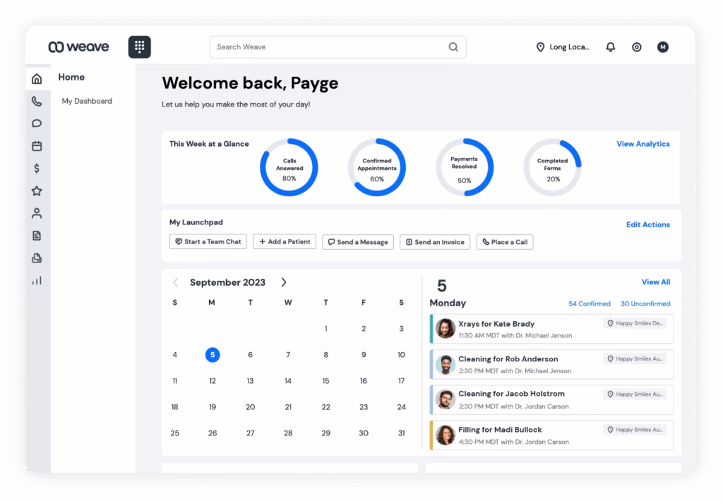Open the Payments dollar sign icon

point(37,169)
